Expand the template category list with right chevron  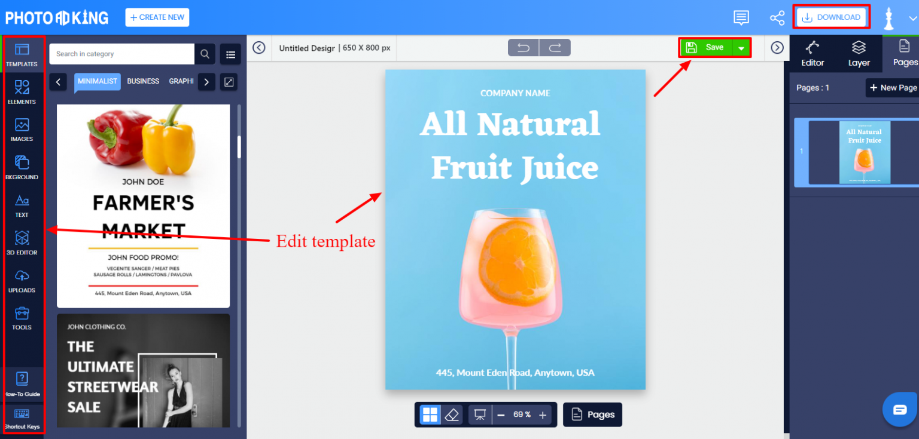206,82
